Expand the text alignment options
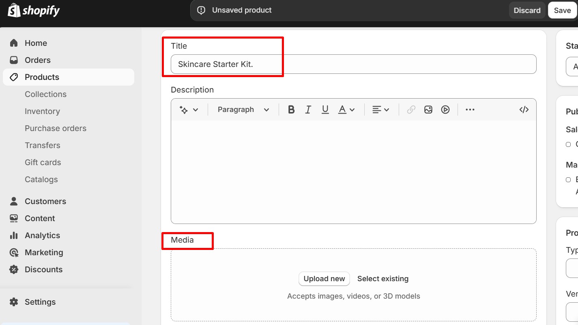The width and height of the screenshot is (578, 325). click(380, 109)
